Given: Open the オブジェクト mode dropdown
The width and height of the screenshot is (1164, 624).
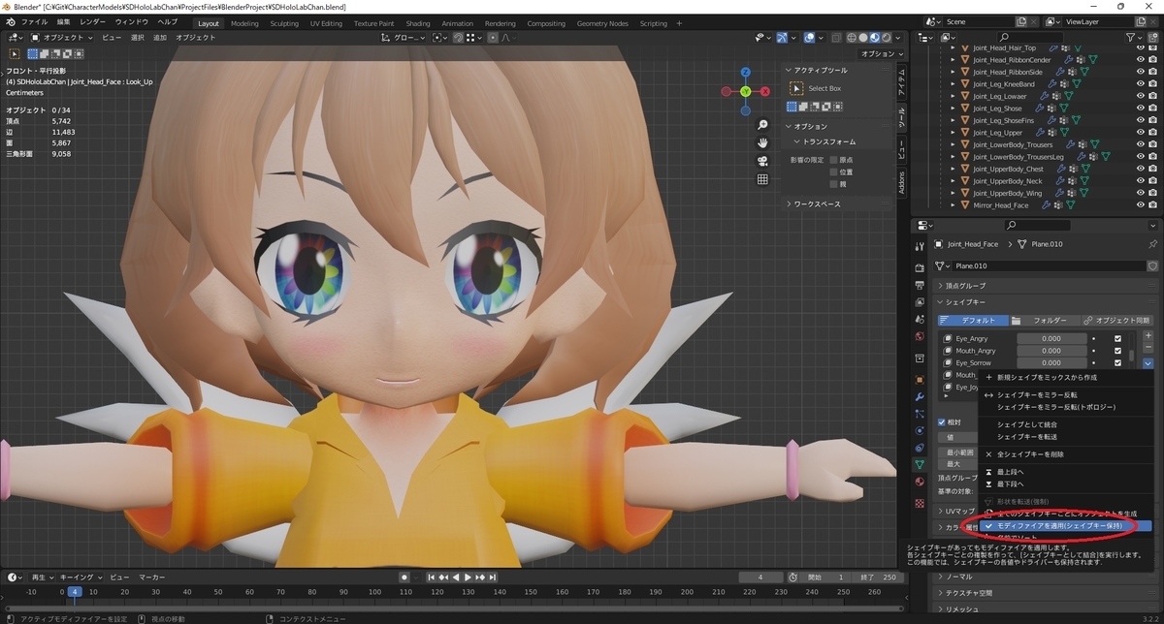Looking at the screenshot, I should pyautogui.click(x=63, y=38).
